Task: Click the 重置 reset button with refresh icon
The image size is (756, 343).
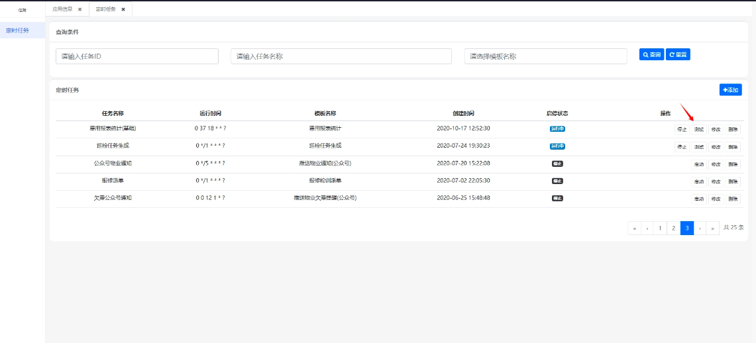Action: [x=678, y=55]
